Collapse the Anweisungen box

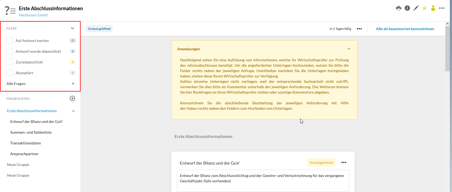pyautogui.click(x=349, y=49)
